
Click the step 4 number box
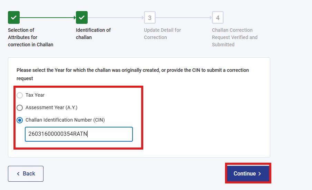[218, 17]
